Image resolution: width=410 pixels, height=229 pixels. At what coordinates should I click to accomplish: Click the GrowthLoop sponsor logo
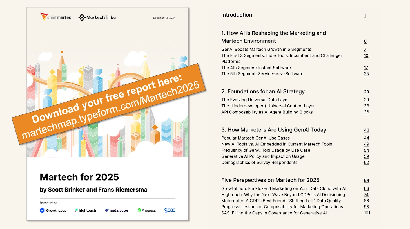53,210
